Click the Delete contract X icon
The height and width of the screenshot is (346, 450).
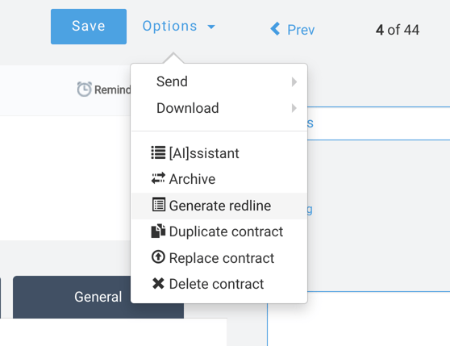[x=158, y=283]
